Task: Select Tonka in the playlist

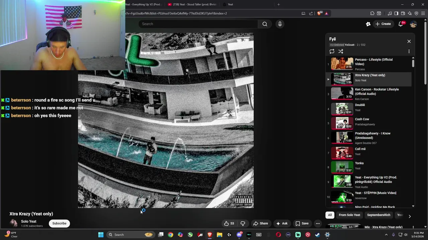Action: 369,167
